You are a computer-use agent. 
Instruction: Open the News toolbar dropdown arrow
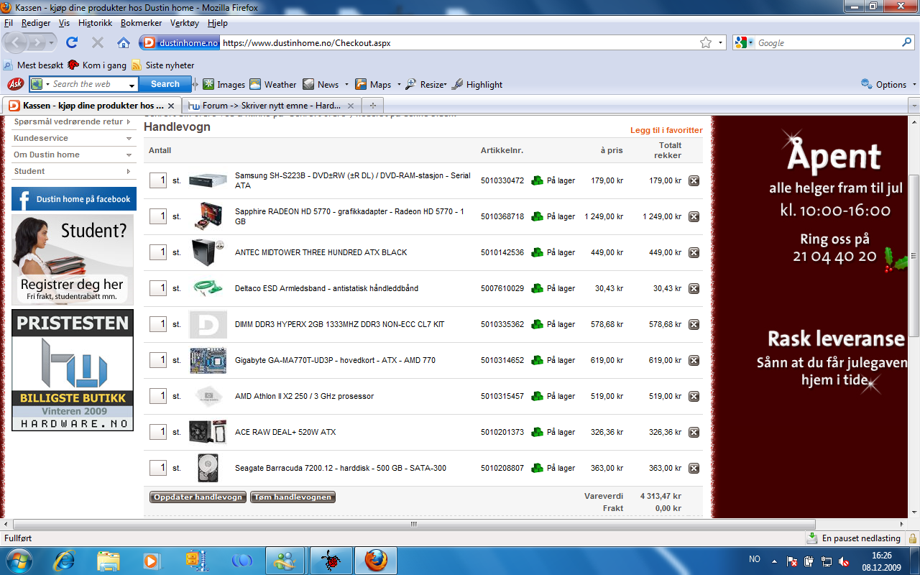(346, 84)
